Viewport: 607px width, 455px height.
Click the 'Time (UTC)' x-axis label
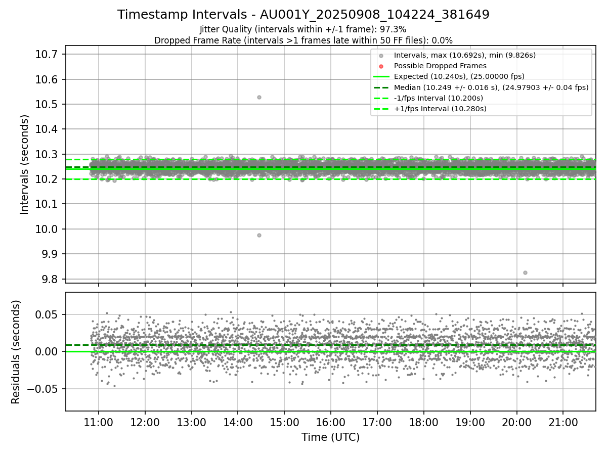coord(331,437)
